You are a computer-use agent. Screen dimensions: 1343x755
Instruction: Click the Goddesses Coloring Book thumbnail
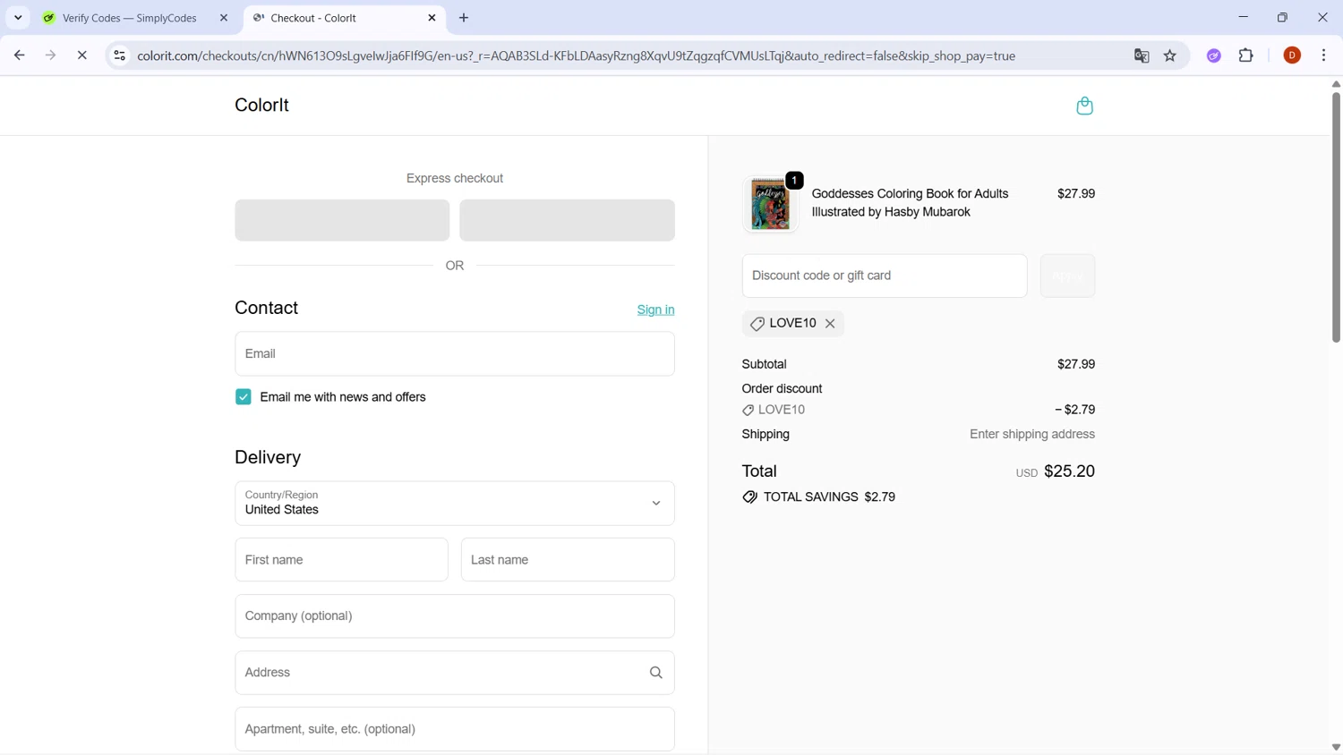click(770, 204)
